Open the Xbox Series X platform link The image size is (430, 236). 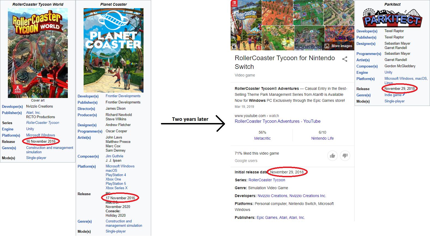[116, 188]
